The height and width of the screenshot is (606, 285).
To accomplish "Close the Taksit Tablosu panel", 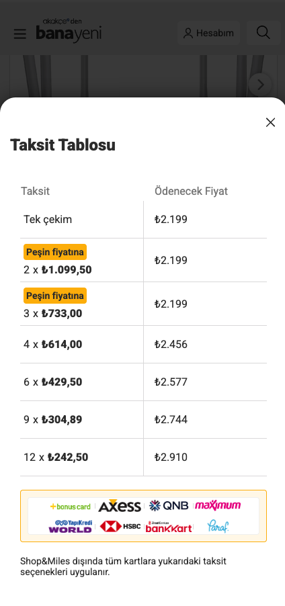I will pyautogui.click(x=270, y=122).
